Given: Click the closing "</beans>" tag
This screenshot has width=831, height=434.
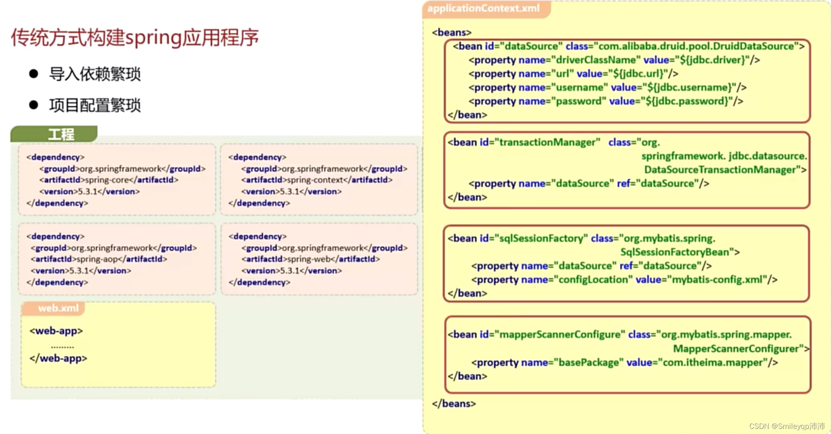Looking at the screenshot, I should (454, 404).
